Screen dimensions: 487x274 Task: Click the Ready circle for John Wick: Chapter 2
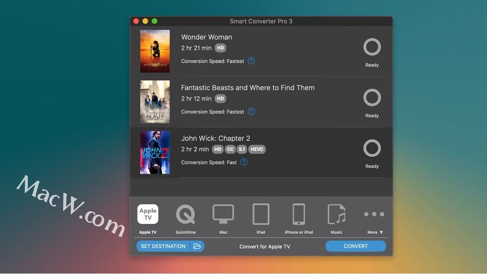point(372,148)
